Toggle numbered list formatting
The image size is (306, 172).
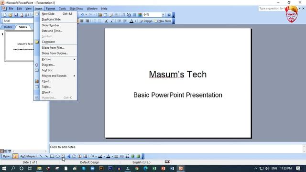pyautogui.click(x=94, y=21)
